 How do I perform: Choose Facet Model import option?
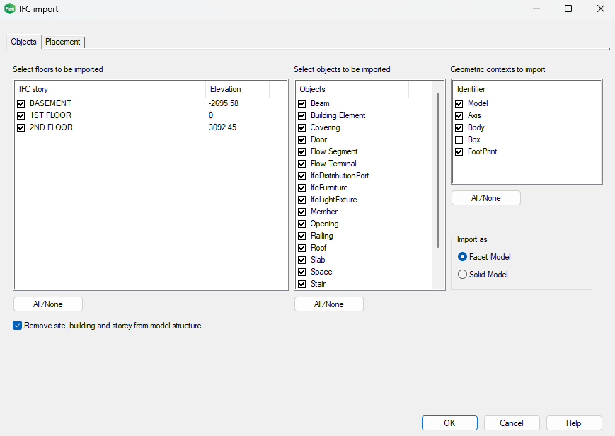463,257
